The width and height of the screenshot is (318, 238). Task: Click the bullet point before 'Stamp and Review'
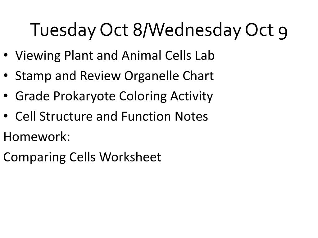pyautogui.click(x=6, y=75)
